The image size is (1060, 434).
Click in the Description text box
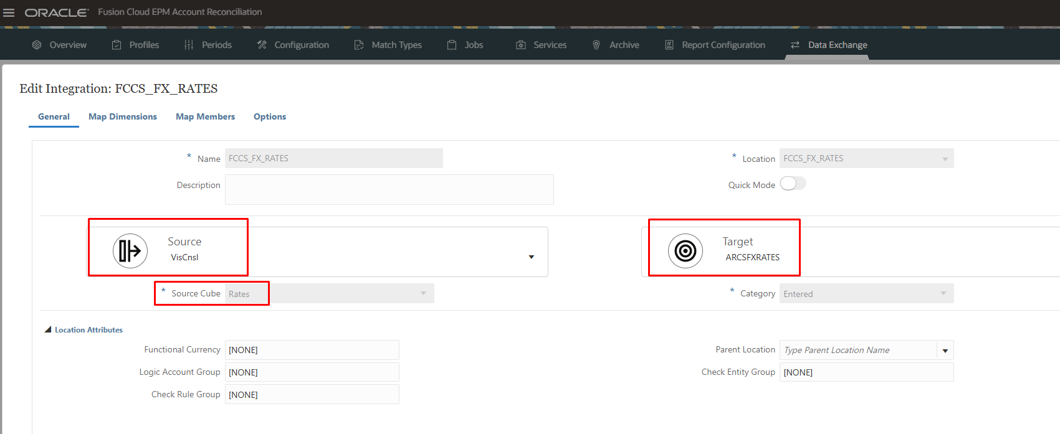tap(389, 189)
